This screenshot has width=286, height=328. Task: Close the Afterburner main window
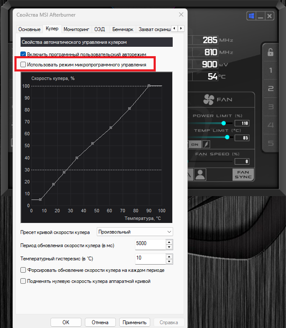pyautogui.click(x=269, y=16)
